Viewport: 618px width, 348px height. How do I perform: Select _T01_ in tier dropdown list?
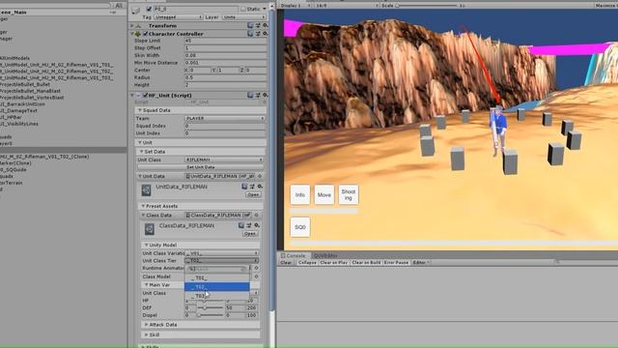(216, 277)
